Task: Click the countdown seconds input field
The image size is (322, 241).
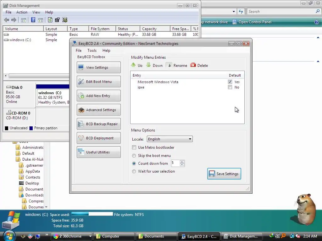Action: pos(175,163)
